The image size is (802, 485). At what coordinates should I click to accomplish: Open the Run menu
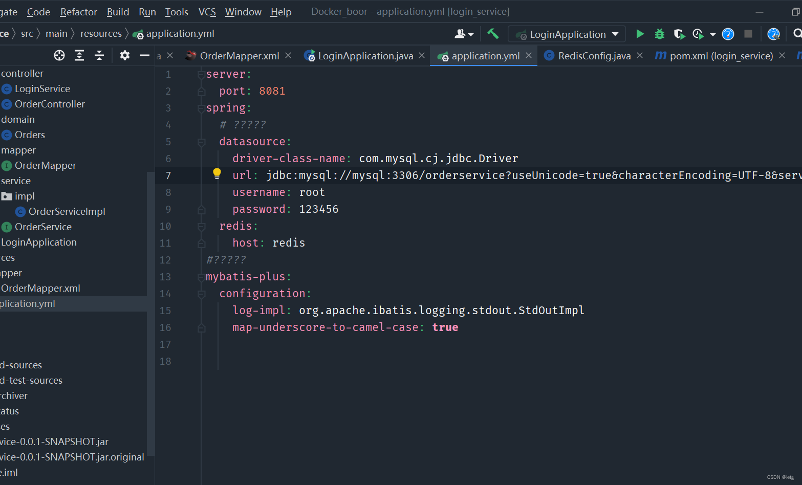coord(147,12)
